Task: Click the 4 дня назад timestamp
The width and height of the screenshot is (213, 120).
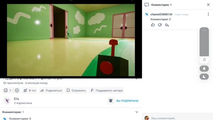Action: [181, 14]
